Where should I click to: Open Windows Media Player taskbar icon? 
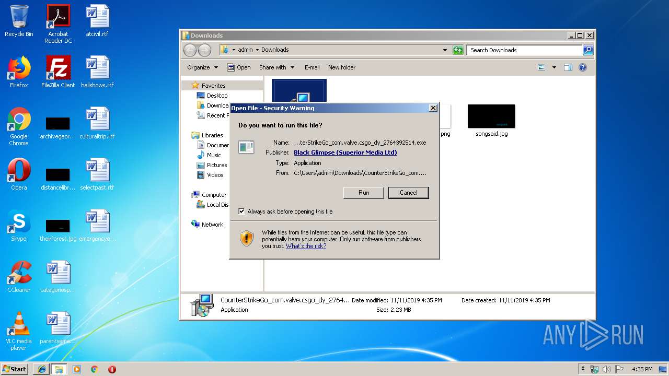(x=77, y=369)
